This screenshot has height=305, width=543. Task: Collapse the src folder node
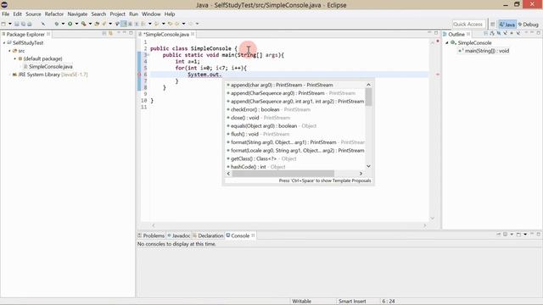(x=9, y=51)
